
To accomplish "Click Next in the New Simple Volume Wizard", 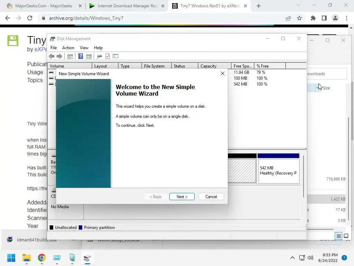I will coord(182,197).
